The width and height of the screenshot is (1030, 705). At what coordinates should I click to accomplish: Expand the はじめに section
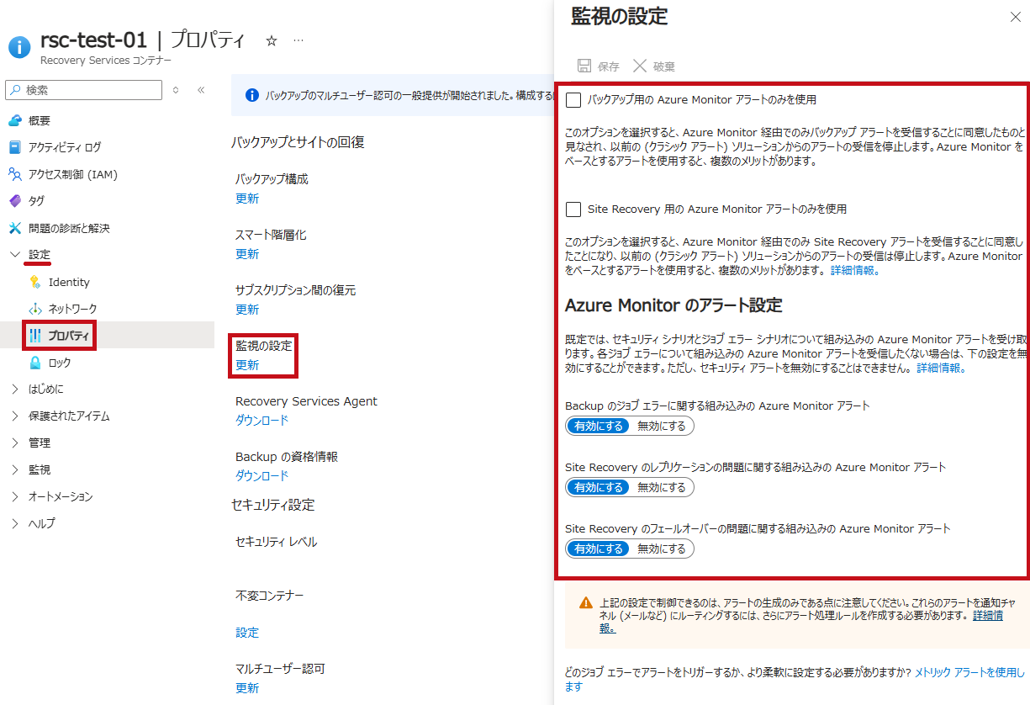[14, 389]
